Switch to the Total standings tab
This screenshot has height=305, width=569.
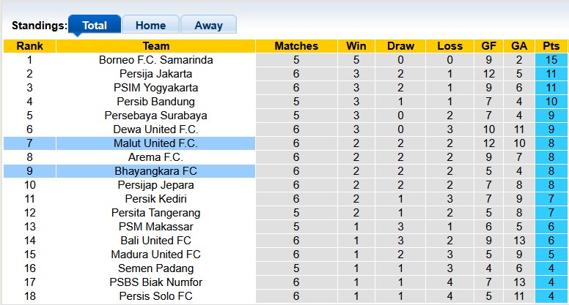[x=95, y=25]
